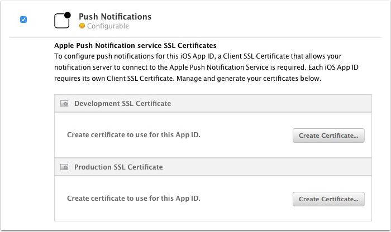Viewport: 391px width, 232px height.
Task: Click the Development SSL Certificate gear icon
Action: 64,104
